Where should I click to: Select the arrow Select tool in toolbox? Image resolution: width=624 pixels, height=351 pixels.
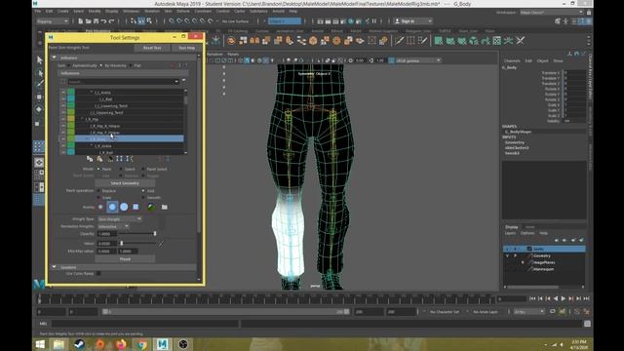click(x=39, y=60)
